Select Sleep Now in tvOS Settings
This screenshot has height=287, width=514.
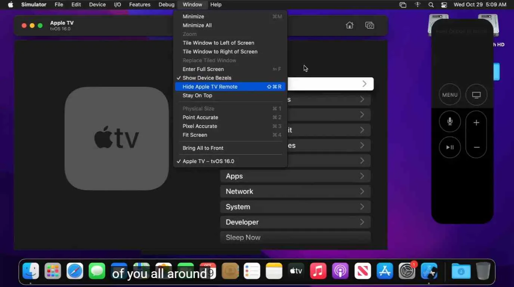pyautogui.click(x=295, y=237)
